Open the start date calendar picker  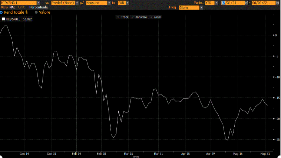tap(247, 3)
